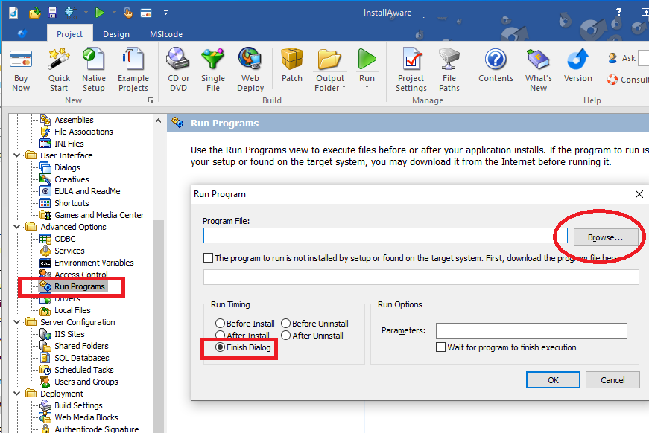Build a Web Deploy package
Image resolution: width=649 pixels, height=433 pixels.
coord(250,70)
